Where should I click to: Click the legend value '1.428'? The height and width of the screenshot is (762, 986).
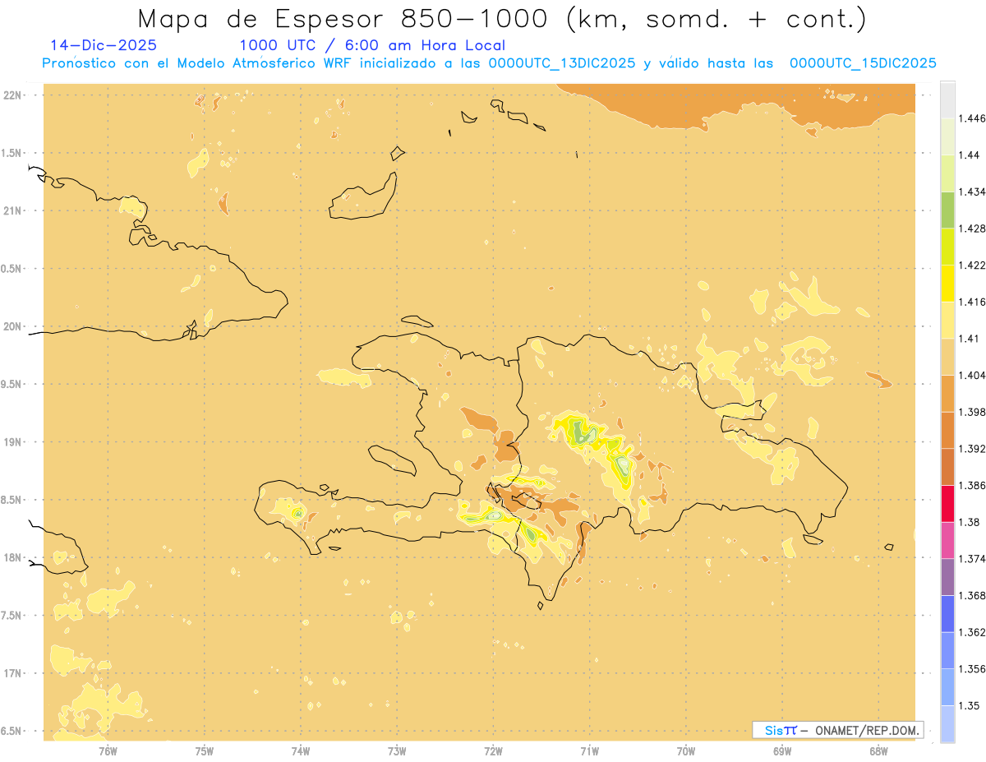(974, 229)
